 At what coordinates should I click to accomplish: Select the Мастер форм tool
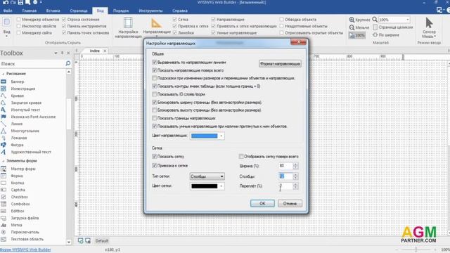point(24,169)
